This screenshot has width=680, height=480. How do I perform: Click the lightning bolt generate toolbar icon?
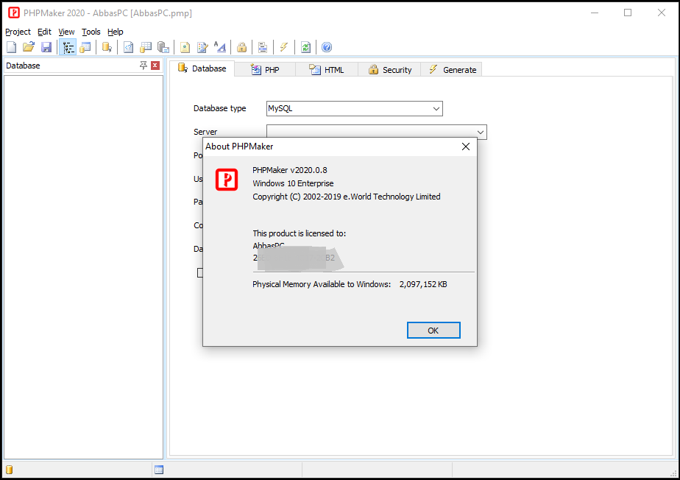click(284, 47)
